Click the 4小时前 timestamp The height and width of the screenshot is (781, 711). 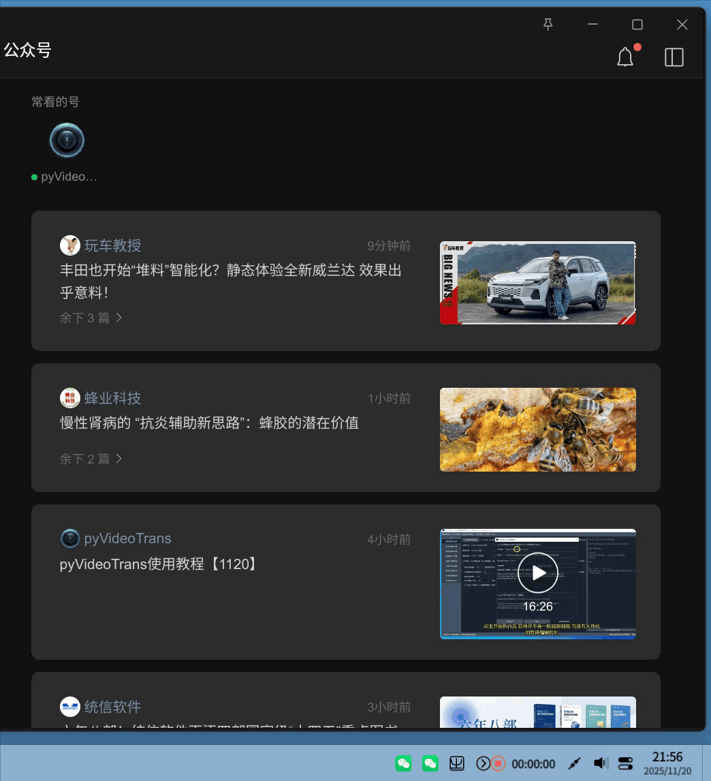[389, 540]
